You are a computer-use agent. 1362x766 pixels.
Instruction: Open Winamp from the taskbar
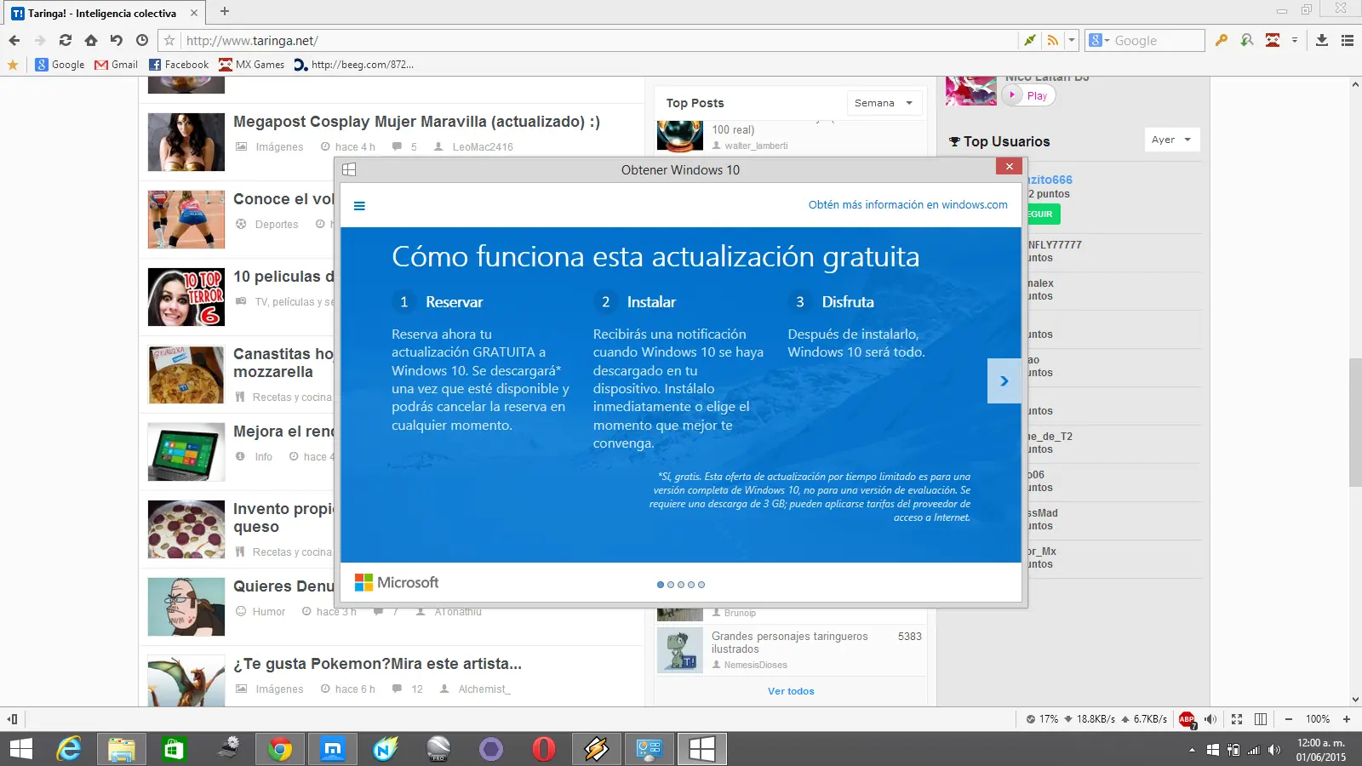[x=597, y=749]
